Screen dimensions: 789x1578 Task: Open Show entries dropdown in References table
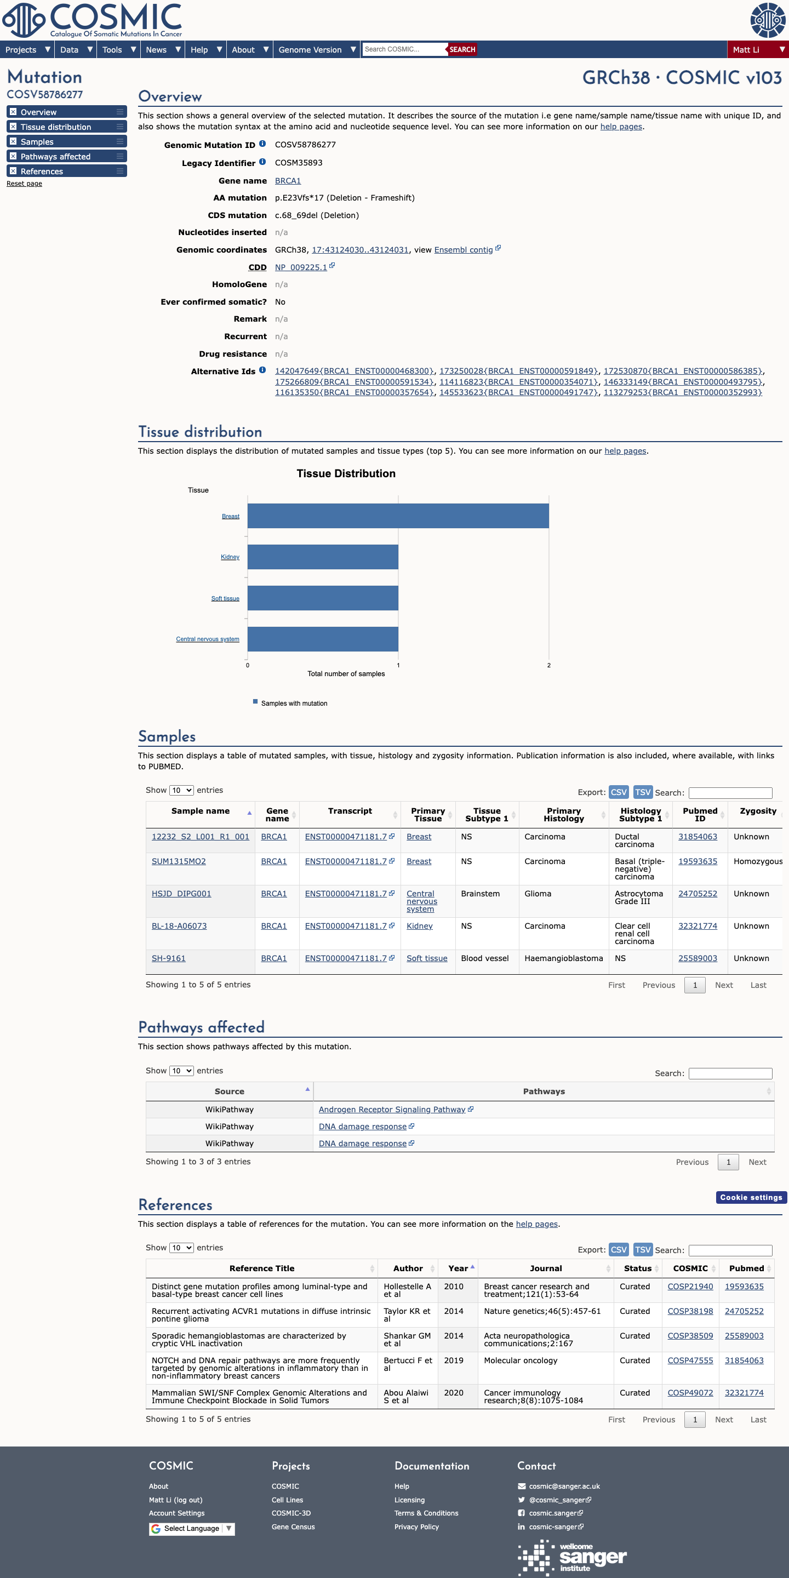181,1248
